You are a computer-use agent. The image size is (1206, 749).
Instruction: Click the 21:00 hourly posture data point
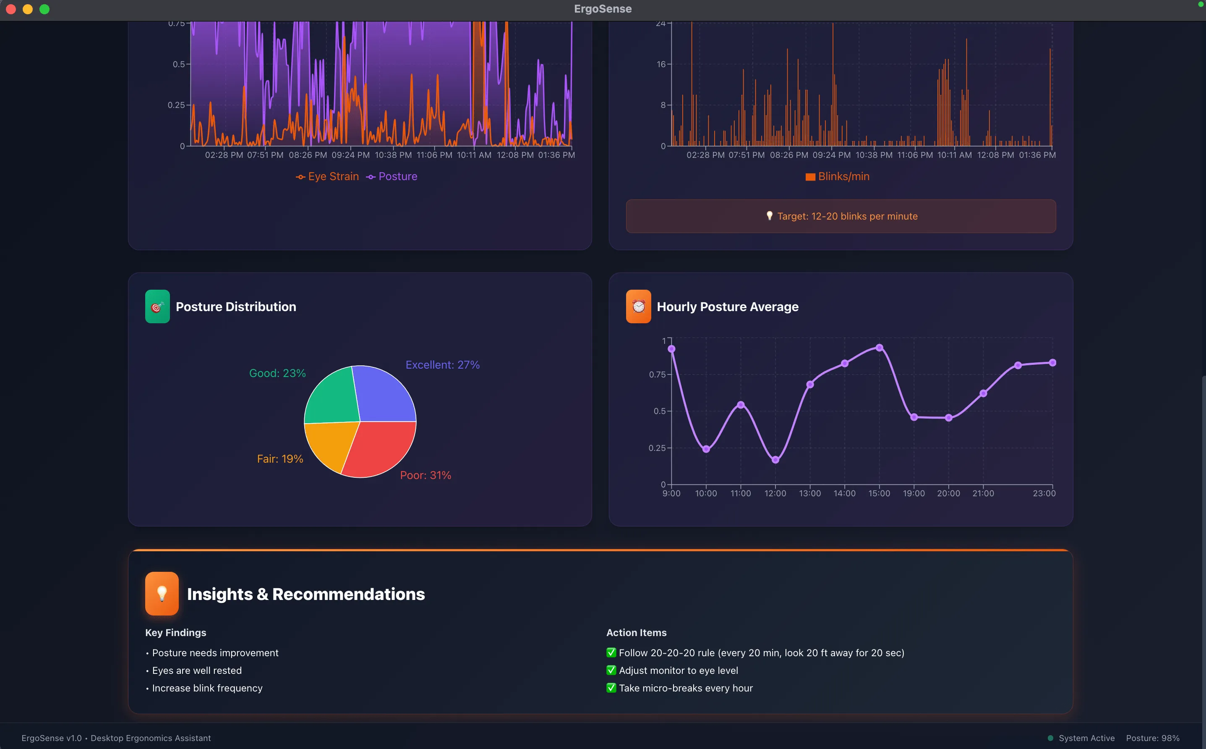[x=983, y=393]
